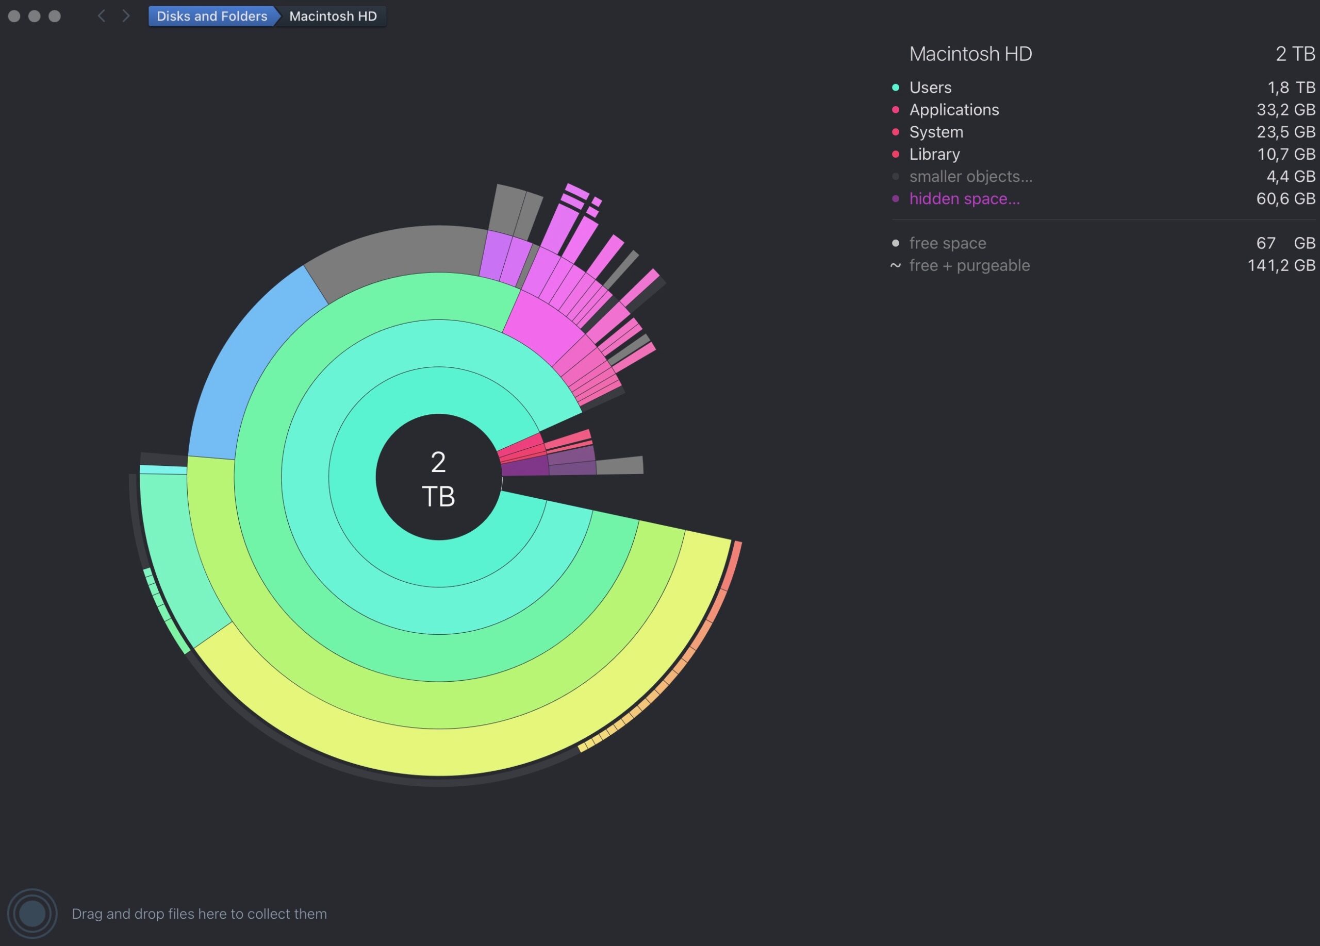Click the white free space bullet
The height and width of the screenshot is (946, 1320).
click(x=895, y=243)
